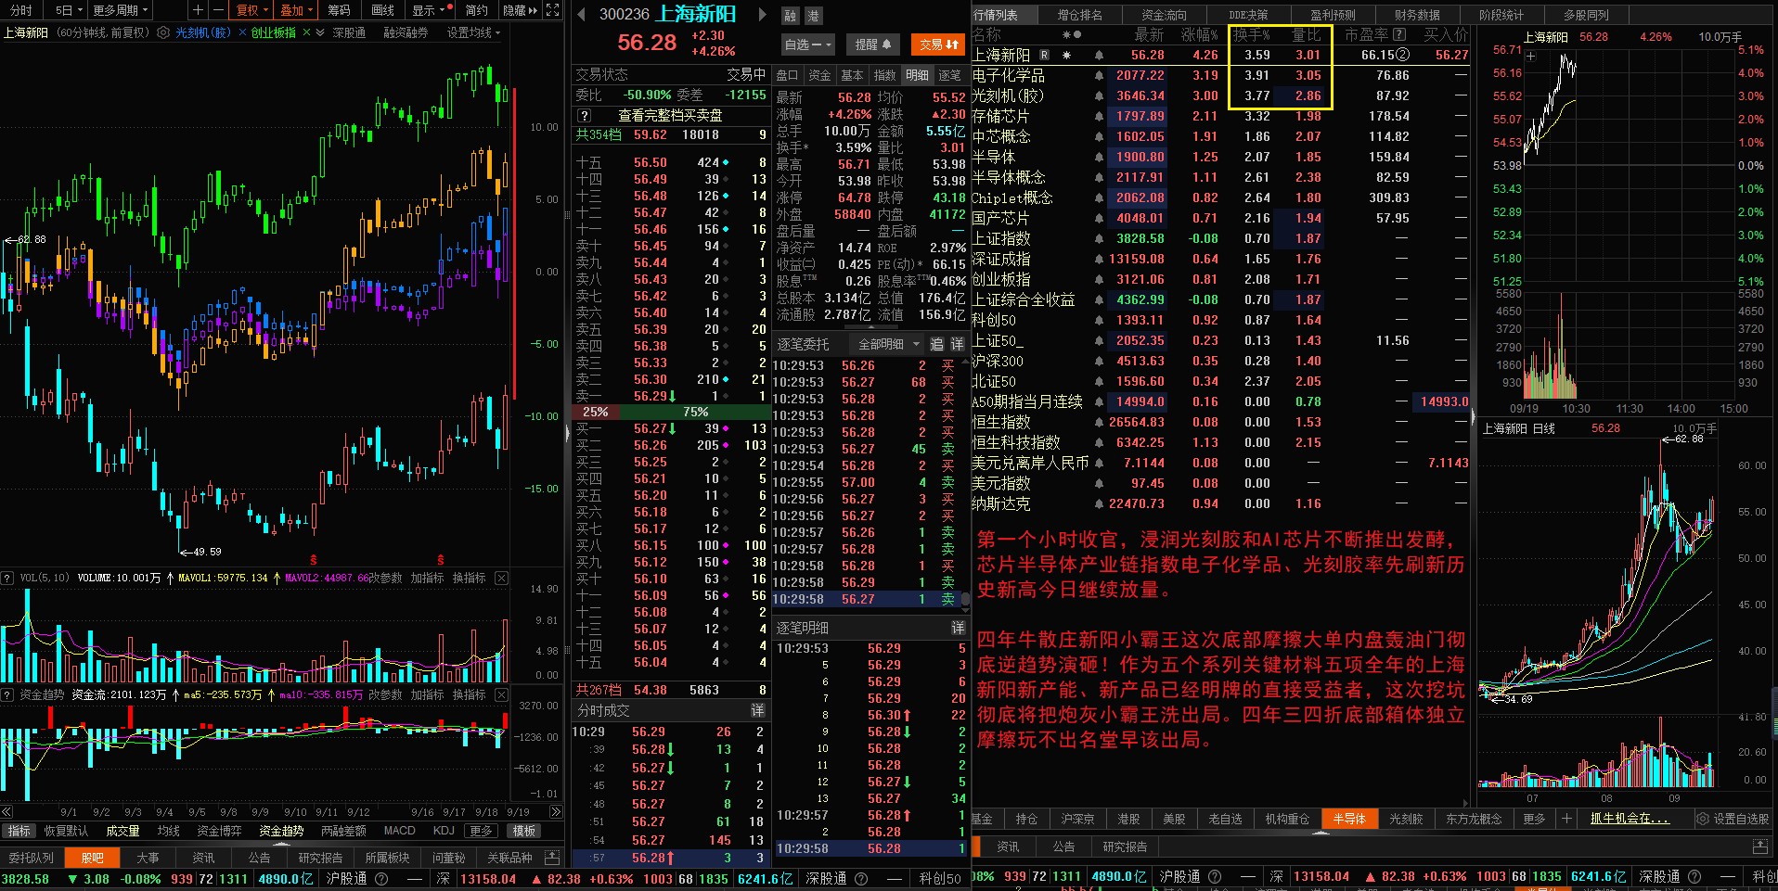Click the 融 margin badge beside stock name
This screenshot has height=891, width=1778.
791,16
